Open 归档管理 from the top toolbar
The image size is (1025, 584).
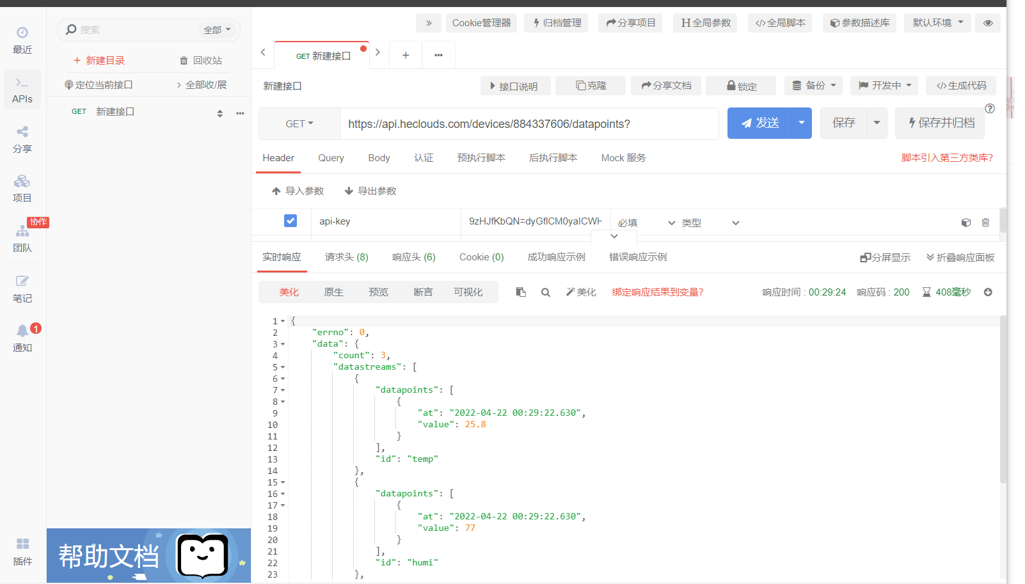(555, 22)
